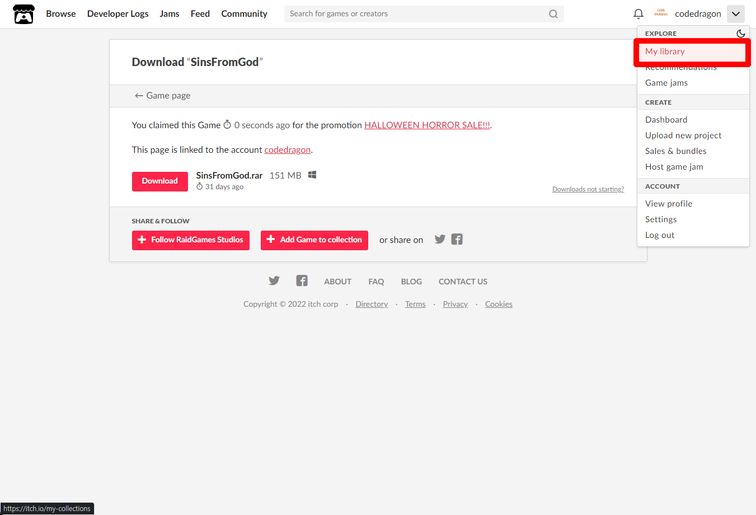This screenshot has width=756, height=515.
Task: Follow RaidGames Studios
Action: point(191,240)
